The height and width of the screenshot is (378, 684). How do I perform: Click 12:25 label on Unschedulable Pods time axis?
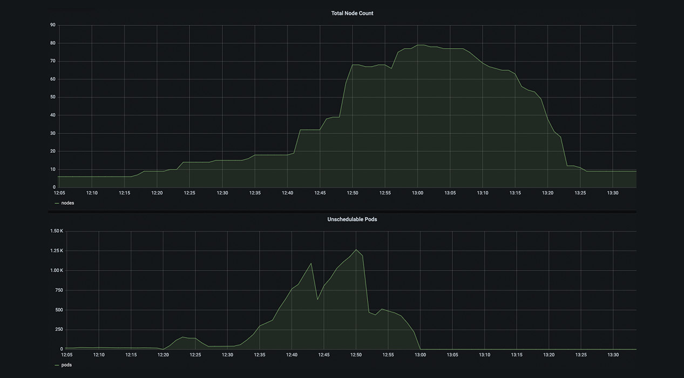click(x=195, y=355)
